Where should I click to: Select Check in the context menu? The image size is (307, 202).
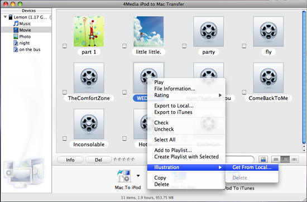point(186,123)
